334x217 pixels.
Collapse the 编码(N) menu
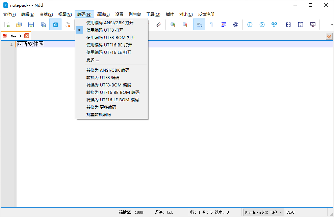(x=84, y=14)
